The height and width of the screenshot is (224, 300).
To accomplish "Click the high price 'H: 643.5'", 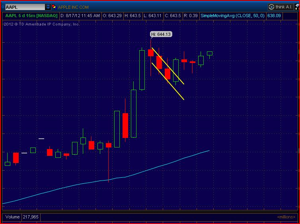I will coord(132,16).
